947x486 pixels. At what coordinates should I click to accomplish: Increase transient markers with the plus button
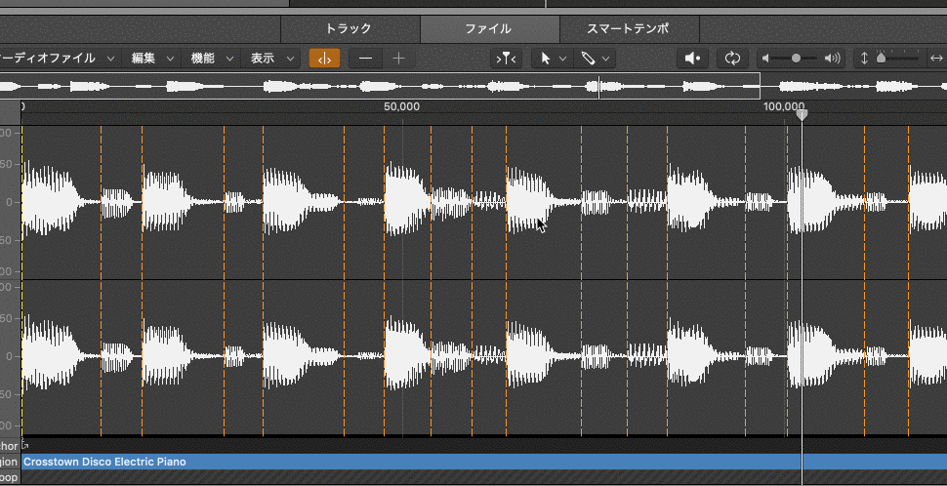click(x=398, y=59)
